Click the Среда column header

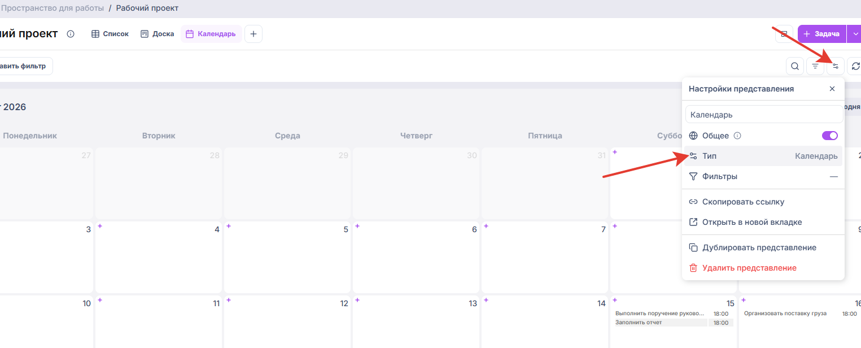tap(287, 136)
